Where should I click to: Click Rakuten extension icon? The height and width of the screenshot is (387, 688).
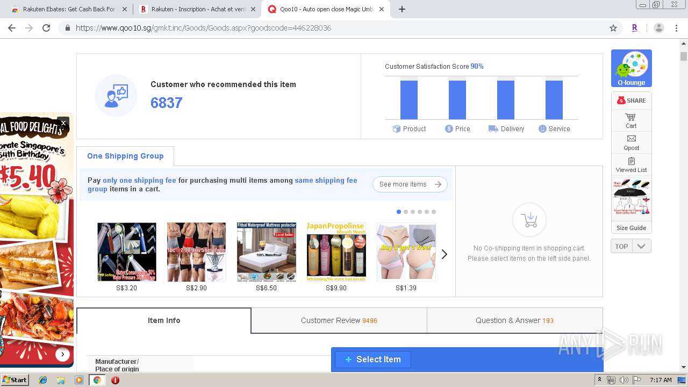pos(635,28)
